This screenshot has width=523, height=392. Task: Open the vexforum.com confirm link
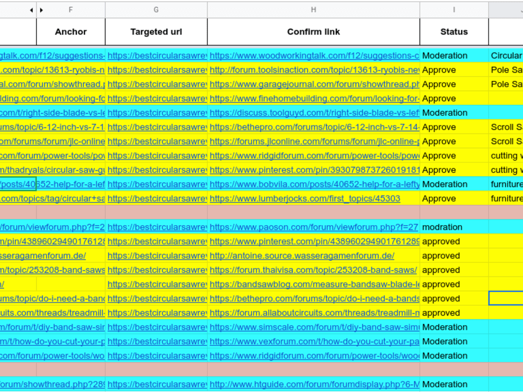pos(314,342)
